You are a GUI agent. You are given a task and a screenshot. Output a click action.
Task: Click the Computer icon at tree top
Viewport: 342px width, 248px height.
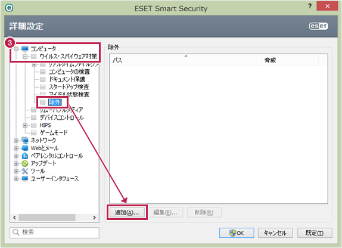click(x=25, y=48)
